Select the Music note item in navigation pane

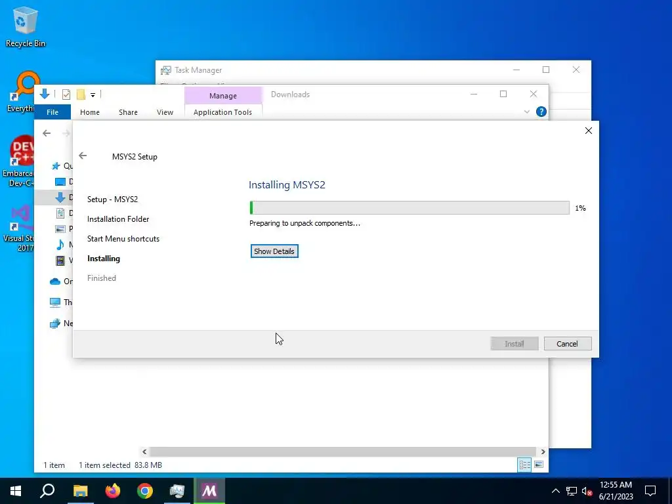[60, 244]
